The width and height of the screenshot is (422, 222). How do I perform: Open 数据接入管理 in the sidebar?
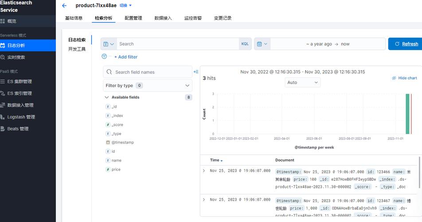click(x=28, y=105)
